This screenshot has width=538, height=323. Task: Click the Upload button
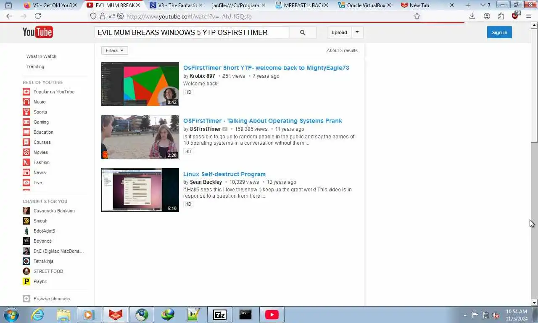pos(339,32)
